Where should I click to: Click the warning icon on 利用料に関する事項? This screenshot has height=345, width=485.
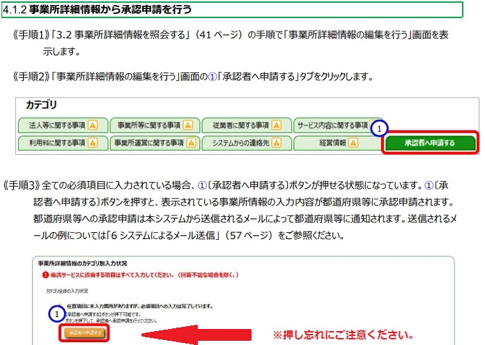tap(93, 143)
